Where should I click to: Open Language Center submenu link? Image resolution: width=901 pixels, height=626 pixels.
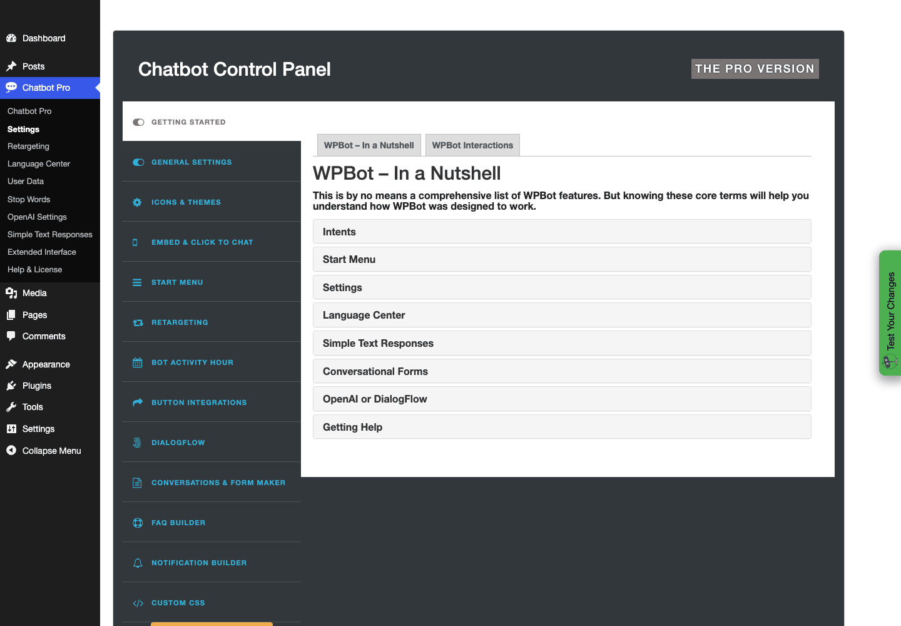(x=39, y=164)
